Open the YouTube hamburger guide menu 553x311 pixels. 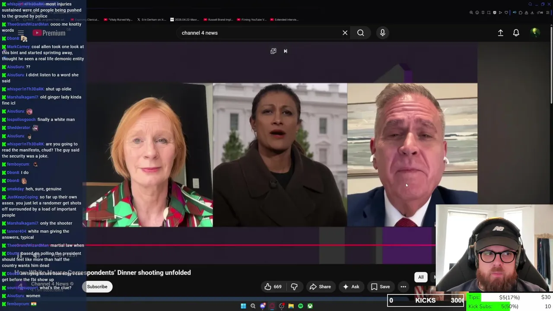point(20,33)
